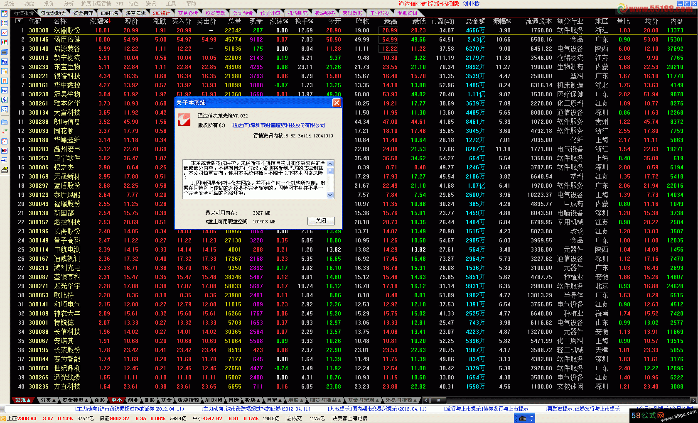Click the magnifier stock search icon
This screenshot has width=698, height=423.
tap(5, 110)
